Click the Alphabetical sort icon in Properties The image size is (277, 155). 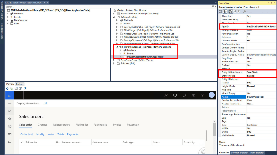pyautogui.click(x=225, y=12)
